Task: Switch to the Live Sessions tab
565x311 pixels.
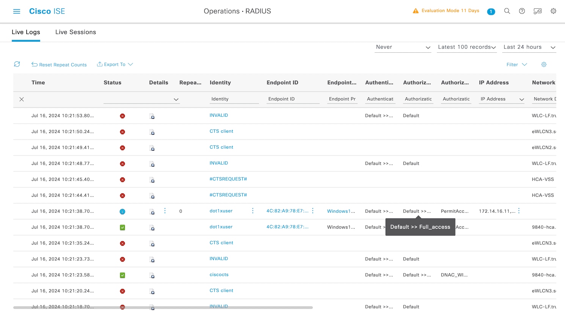Action: 75,32
